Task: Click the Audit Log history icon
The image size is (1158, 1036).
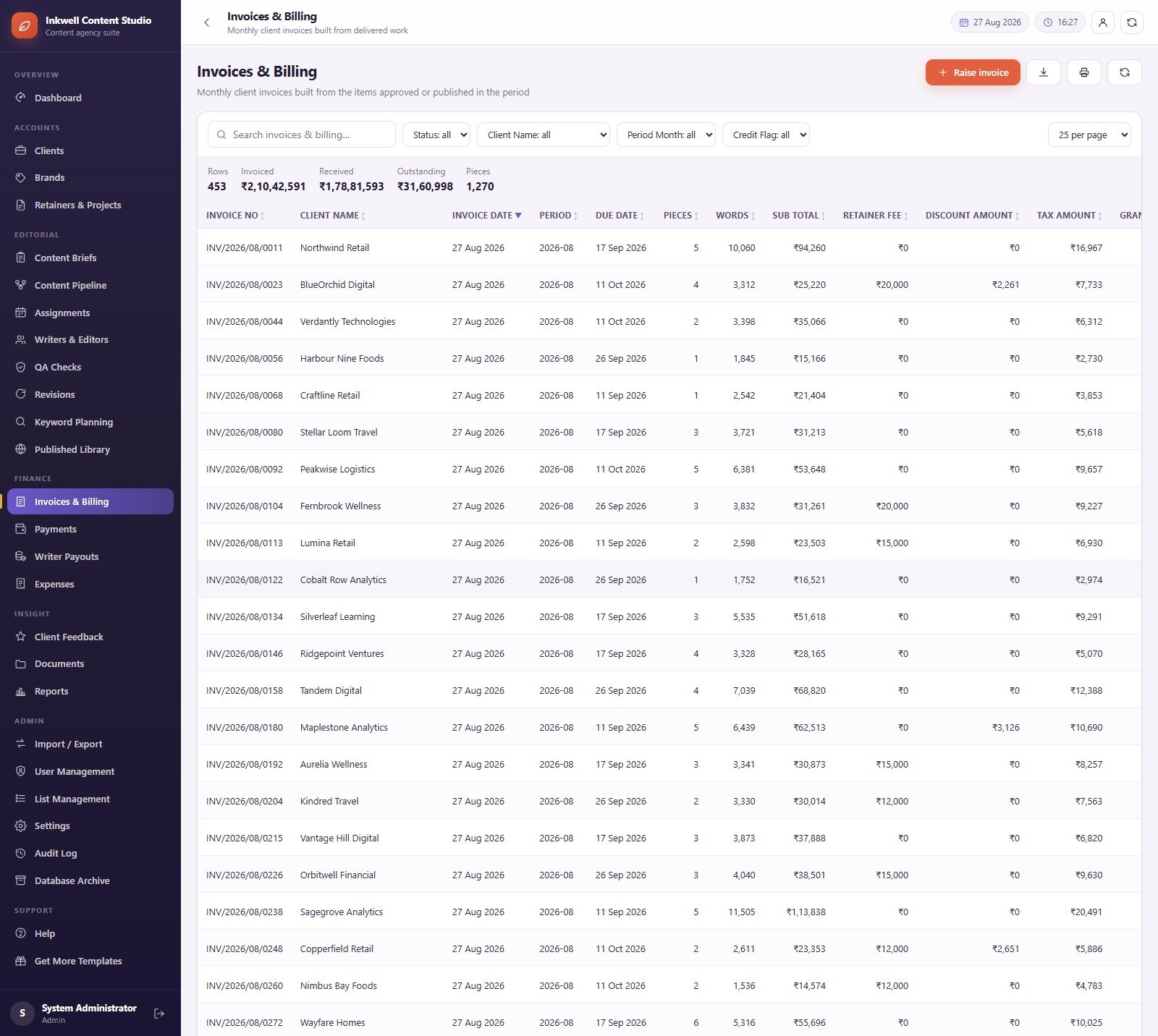Action: (x=21, y=853)
